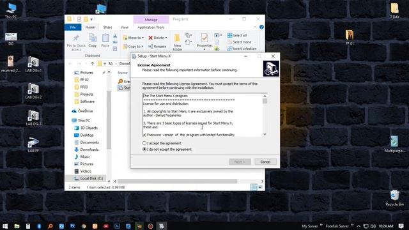The image size is (409, 230).
Task: Click the Paste shortcut icon in Clipboard group
Action: (x=115, y=49)
